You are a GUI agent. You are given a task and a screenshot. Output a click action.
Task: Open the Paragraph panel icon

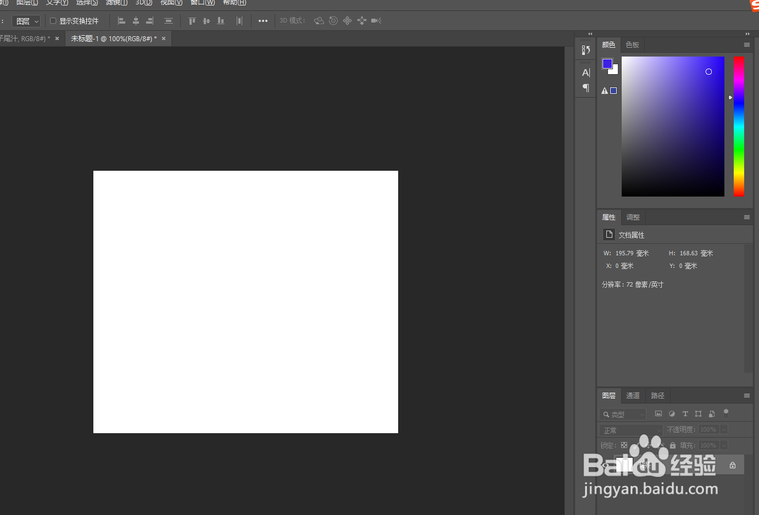[x=586, y=88]
